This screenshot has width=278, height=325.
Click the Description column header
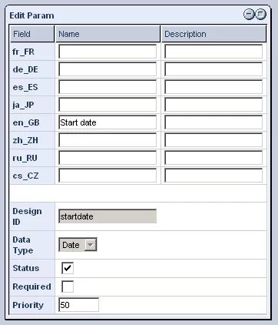point(213,34)
